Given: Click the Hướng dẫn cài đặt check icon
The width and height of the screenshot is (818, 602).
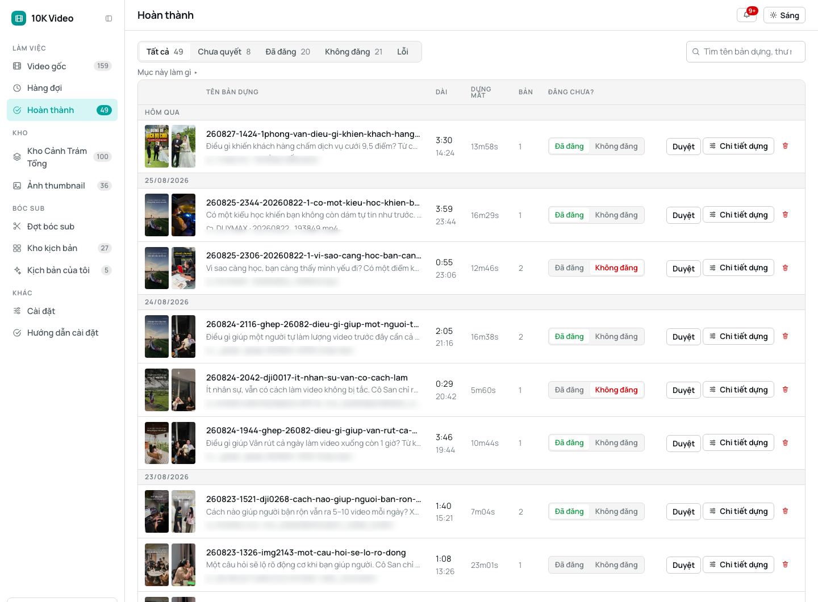Looking at the screenshot, I should [17, 333].
